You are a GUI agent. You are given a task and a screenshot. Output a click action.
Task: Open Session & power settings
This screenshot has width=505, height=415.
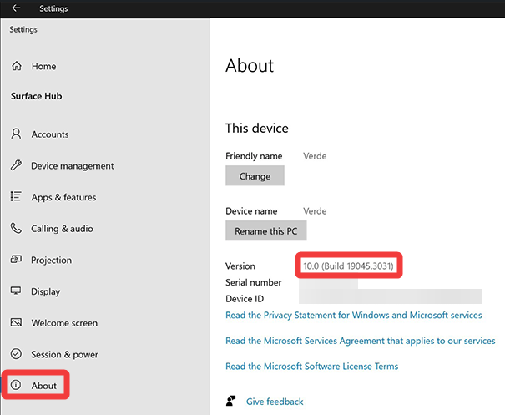point(65,354)
